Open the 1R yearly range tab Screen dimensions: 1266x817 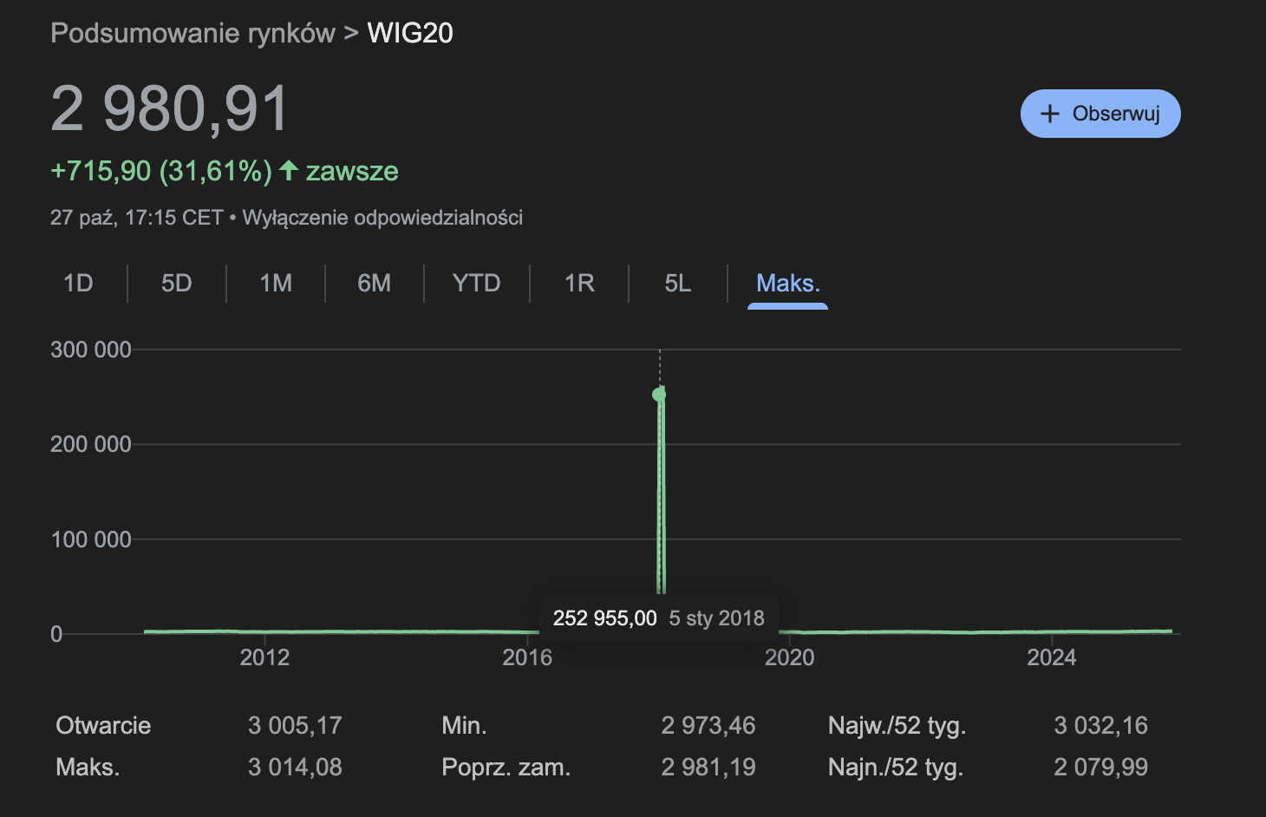[x=579, y=284]
